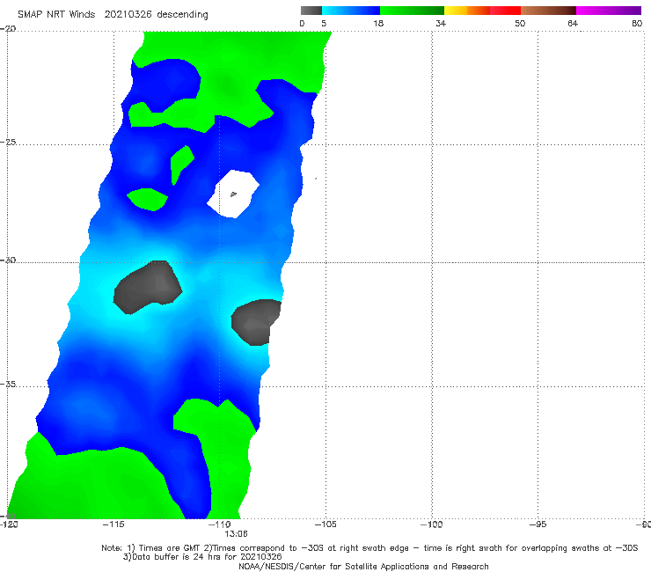This screenshot has width=651, height=572.
Task: Click the brown 50-64 segment of the color bar
Action: click(x=548, y=11)
